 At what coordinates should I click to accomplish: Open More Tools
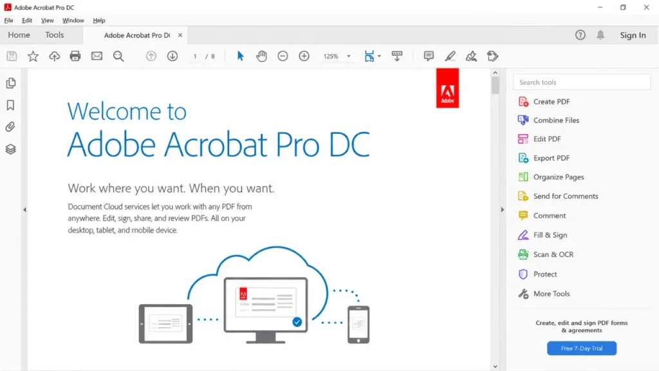tap(544, 294)
